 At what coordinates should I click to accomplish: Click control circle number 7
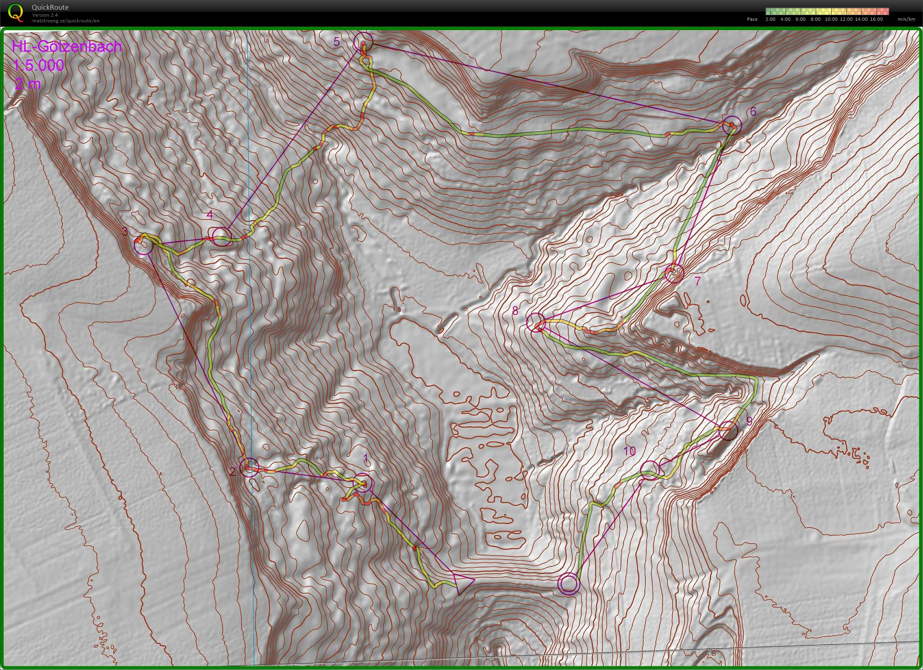point(674,273)
